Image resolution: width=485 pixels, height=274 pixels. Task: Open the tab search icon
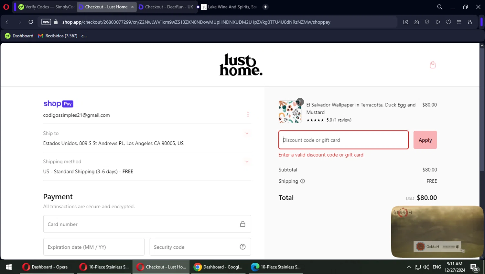(x=440, y=7)
